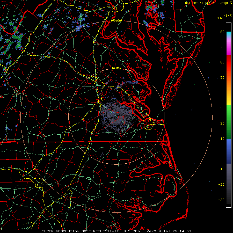Click the 0.5 DEG elevation text

pyautogui.click(x=132, y=231)
